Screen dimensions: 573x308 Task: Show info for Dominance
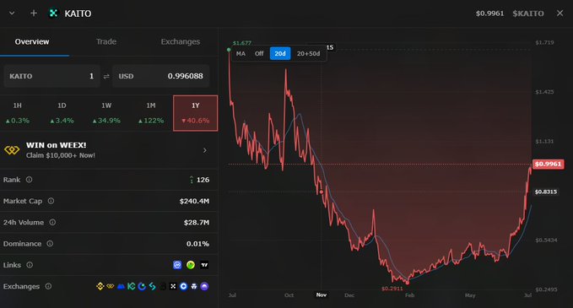[50, 243]
